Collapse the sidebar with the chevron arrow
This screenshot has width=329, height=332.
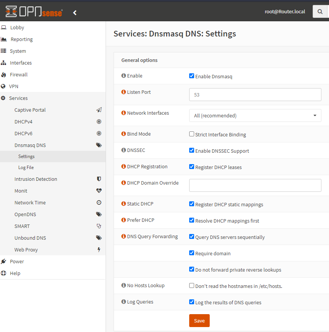(x=75, y=13)
